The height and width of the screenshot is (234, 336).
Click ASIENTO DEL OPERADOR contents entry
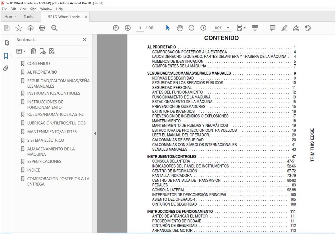pos(173,199)
